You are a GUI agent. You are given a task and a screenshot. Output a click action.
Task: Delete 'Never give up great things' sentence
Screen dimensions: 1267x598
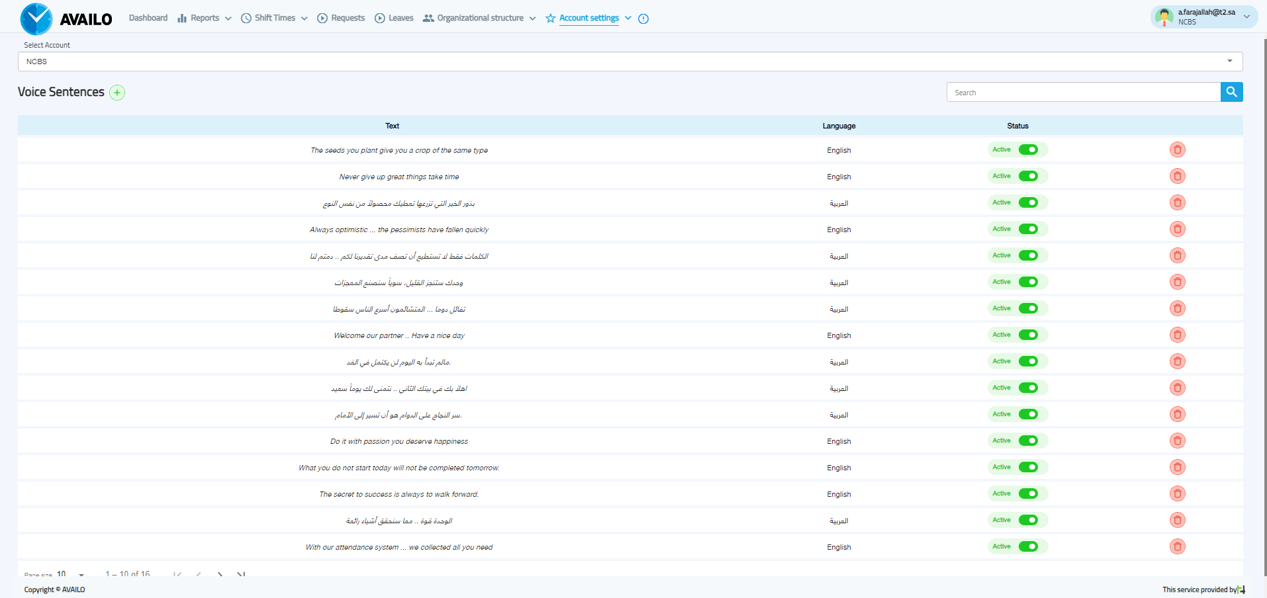1177,176
